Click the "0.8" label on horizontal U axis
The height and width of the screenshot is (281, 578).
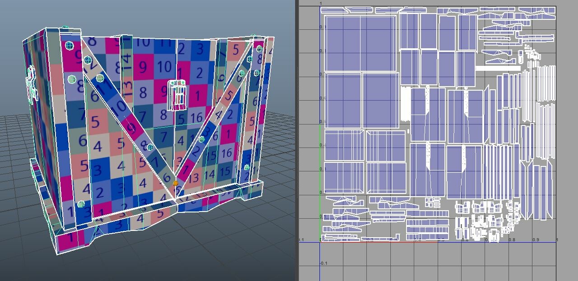(512, 240)
